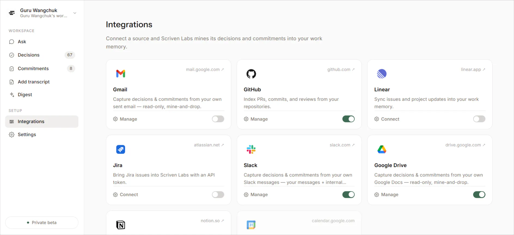Switch on the Jira integration toggle
The width and height of the screenshot is (514, 235).
218,195
